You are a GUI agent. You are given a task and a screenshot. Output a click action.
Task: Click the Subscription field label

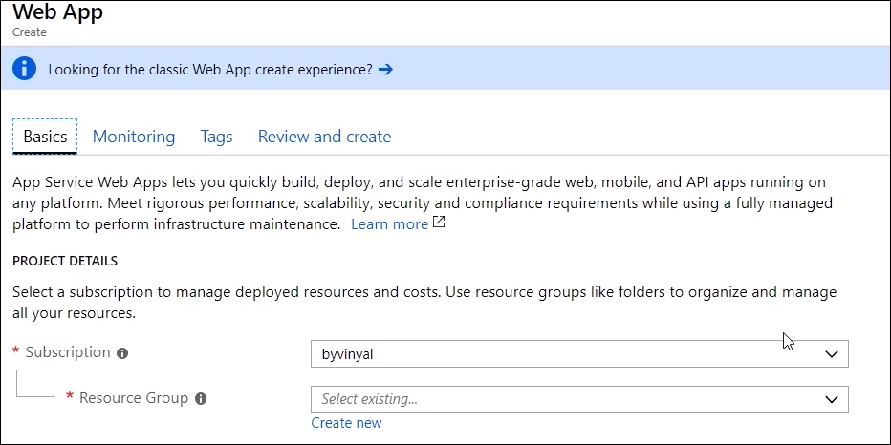click(x=68, y=352)
